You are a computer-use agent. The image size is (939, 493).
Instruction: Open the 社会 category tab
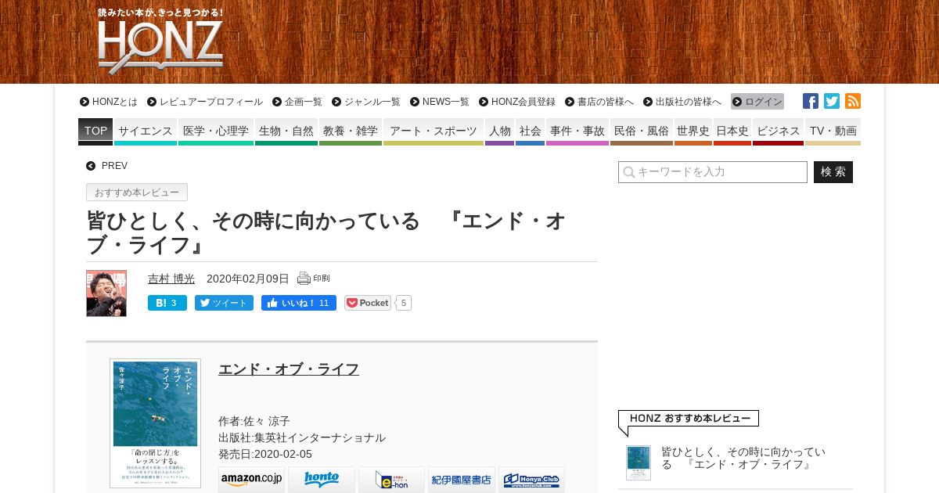click(530, 131)
